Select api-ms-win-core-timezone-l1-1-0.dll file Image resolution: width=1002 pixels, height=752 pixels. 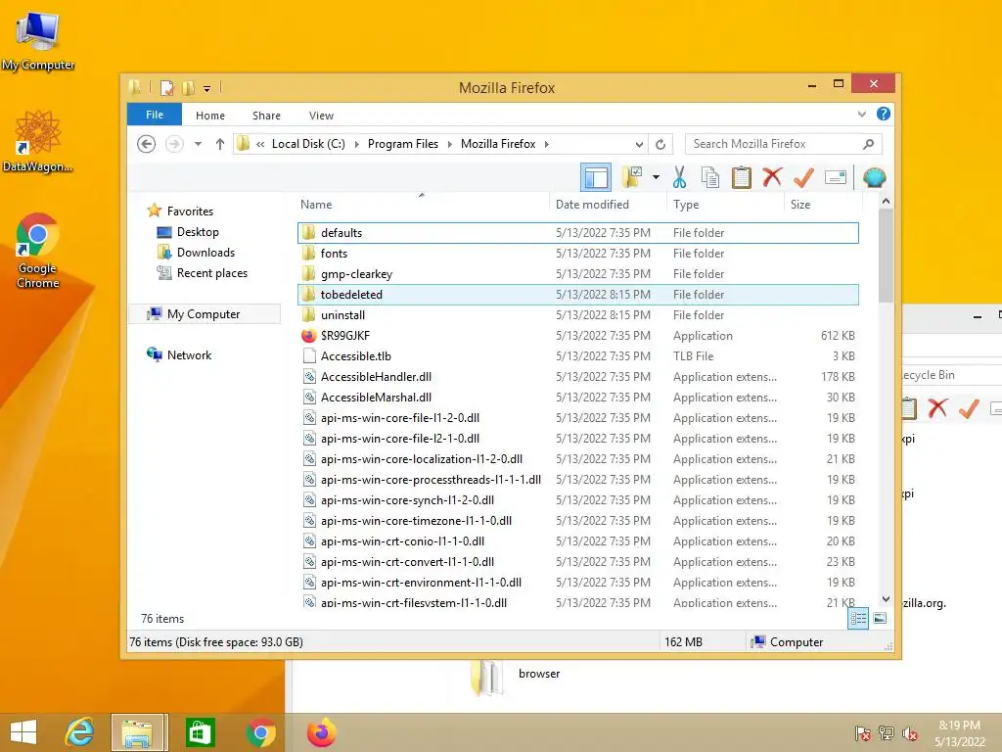[x=577, y=521]
